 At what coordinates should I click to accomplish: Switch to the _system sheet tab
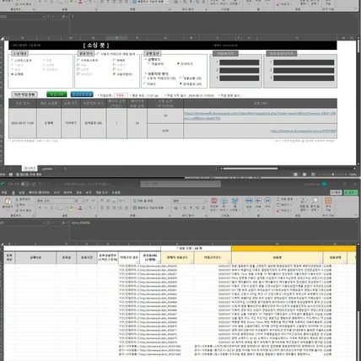[46, 169]
